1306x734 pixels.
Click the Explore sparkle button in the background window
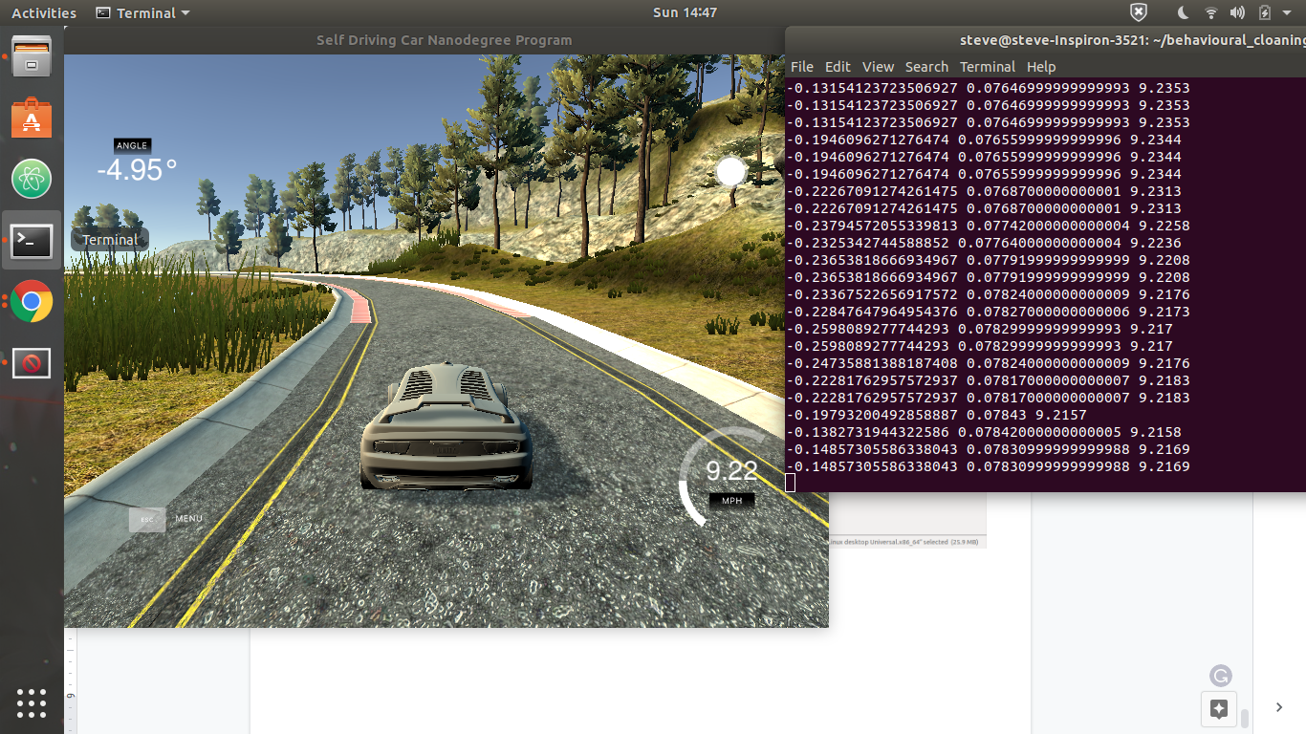[x=1219, y=709]
